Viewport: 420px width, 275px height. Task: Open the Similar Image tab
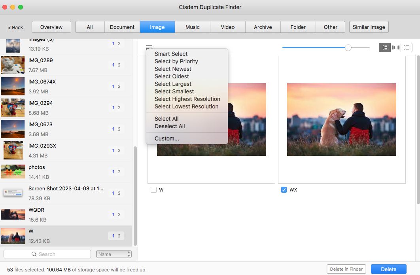pyautogui.click(x=369, y=27)
